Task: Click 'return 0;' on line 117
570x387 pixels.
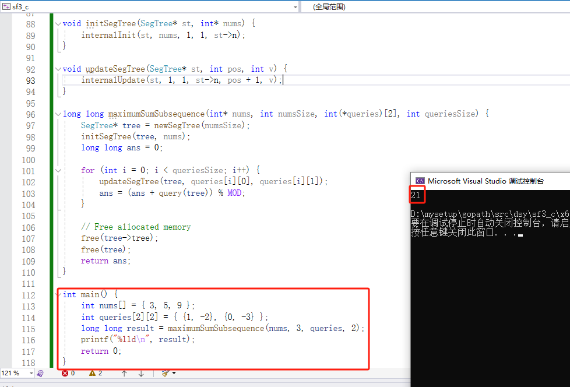Action: point(101,351)
